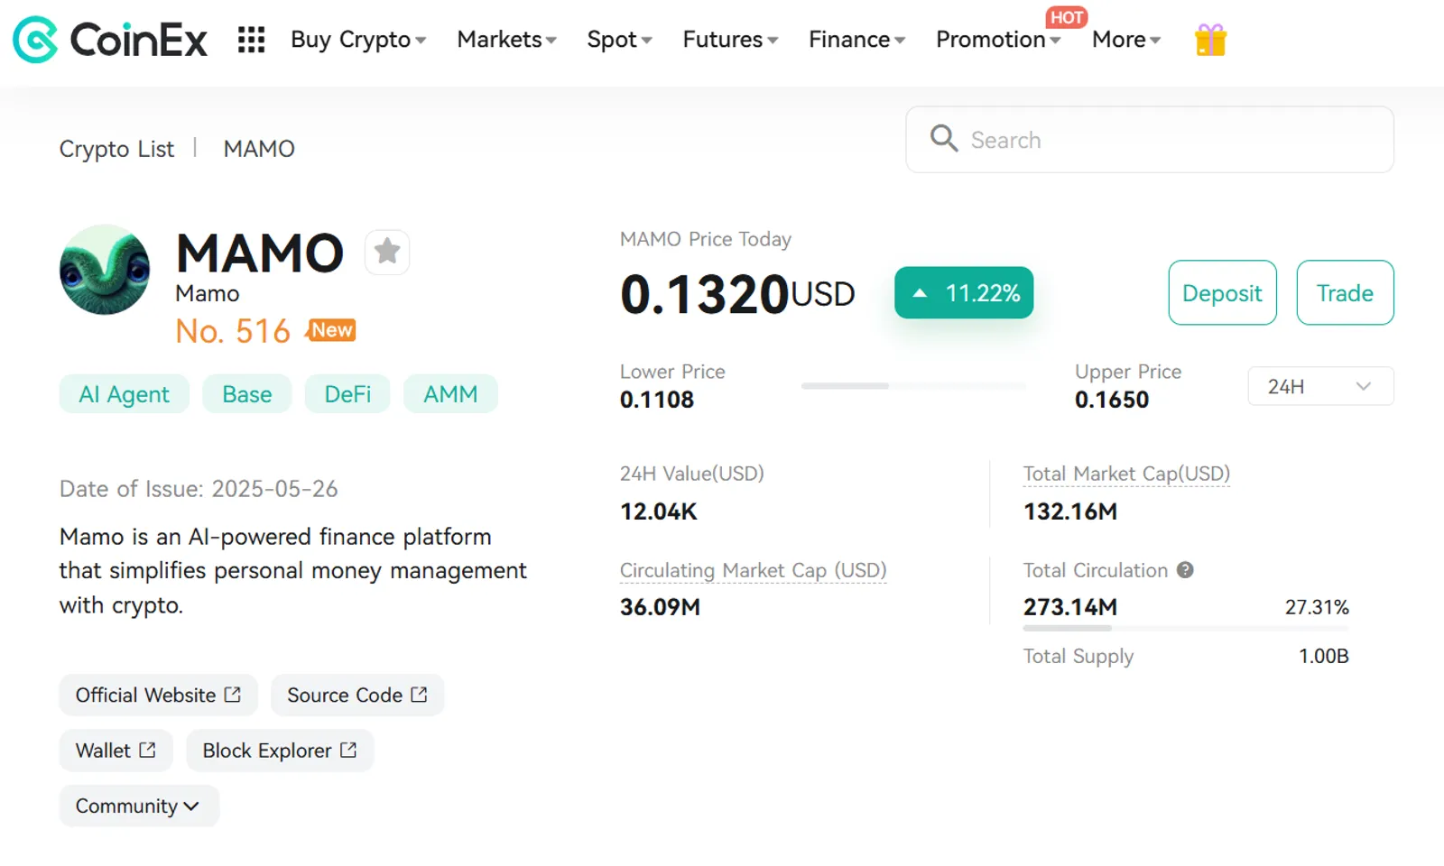Viewport: 1444px width, 866px height.
Task: Expand the Spot menu
Action: [x=619, y=40]
